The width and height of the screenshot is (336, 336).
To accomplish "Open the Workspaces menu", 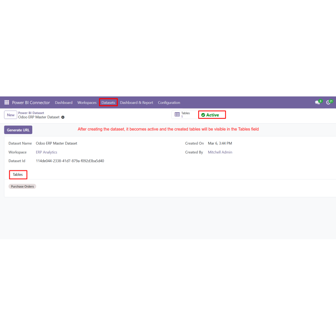I will [x=87, y=102].
